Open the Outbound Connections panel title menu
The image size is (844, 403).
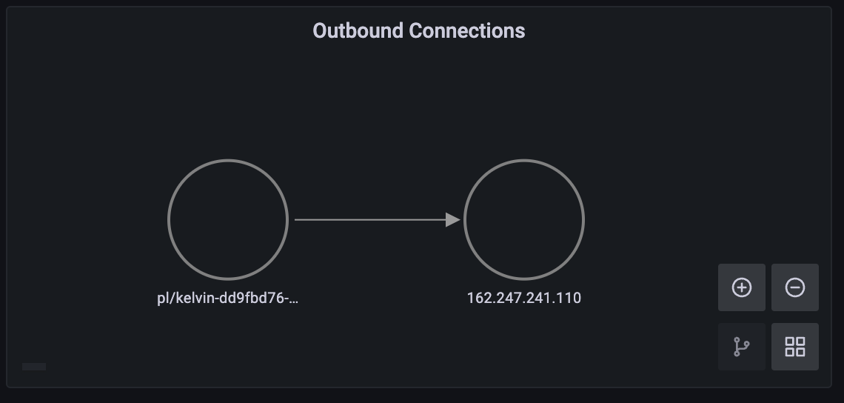pyautogui.click(x=419, y=31)
